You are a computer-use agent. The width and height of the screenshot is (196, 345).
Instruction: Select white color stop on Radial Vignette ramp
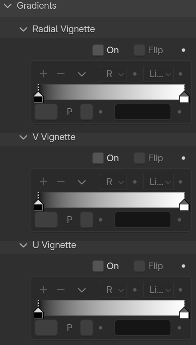click(184, 97)
